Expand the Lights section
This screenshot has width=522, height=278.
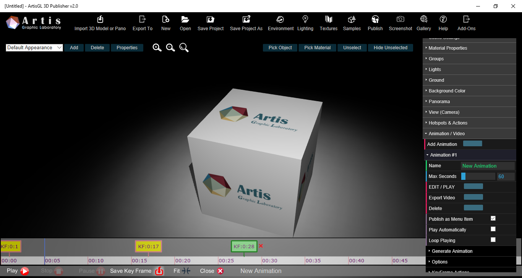(470, 69)
